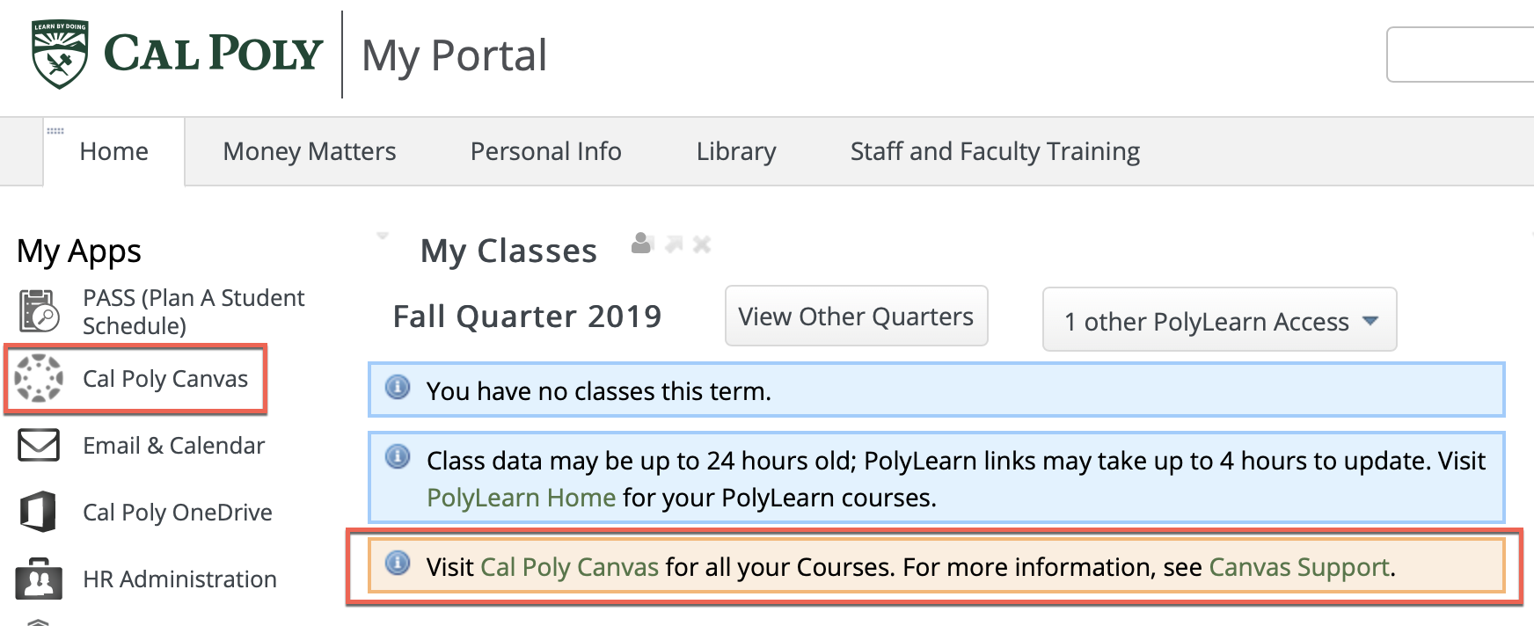Click the Email & Calendar envelope icon
The width and height of the screenshot is (1534, 626).
(x=39, y=445)
